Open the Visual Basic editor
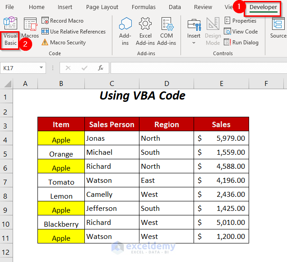This screenshot has height=262, width=287. [10, 31]
